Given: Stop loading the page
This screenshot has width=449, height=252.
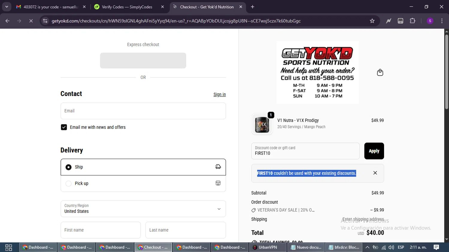Looking at the screenshot, I should [x=31, y=21].
